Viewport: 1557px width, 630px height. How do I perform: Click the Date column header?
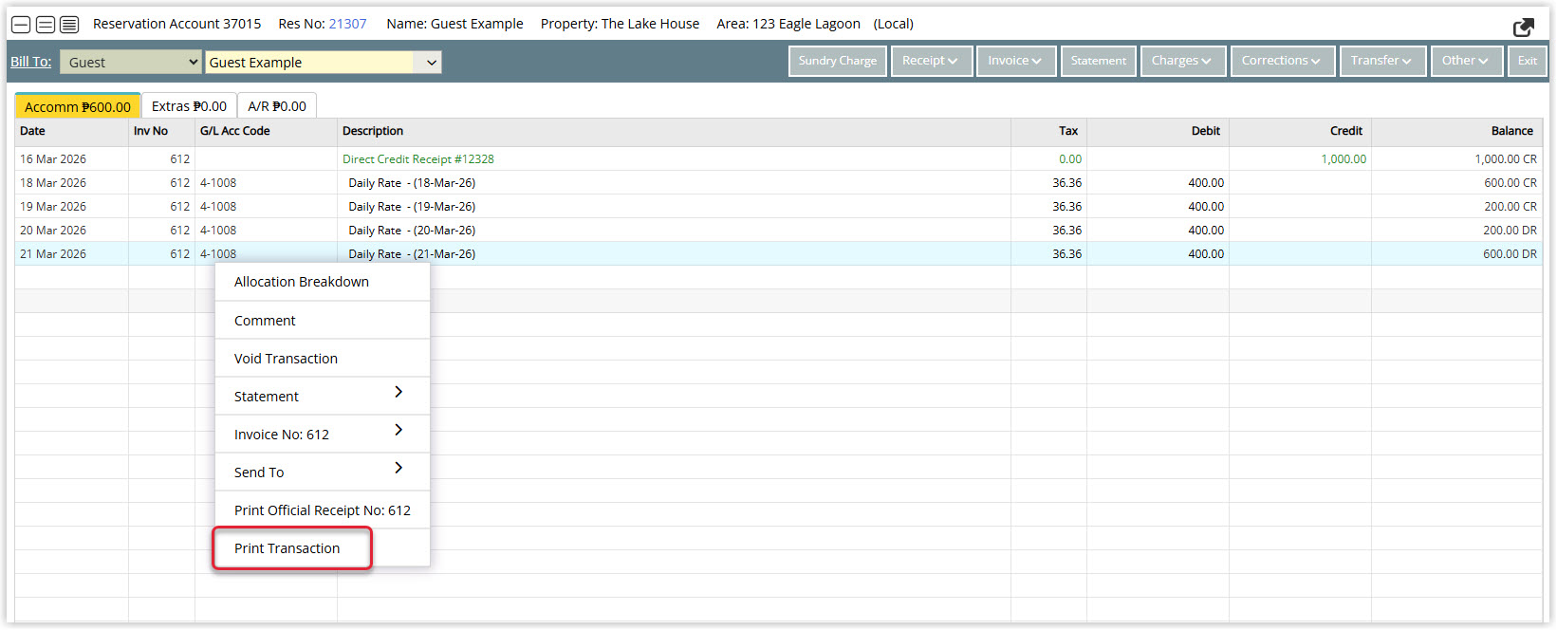72,131
